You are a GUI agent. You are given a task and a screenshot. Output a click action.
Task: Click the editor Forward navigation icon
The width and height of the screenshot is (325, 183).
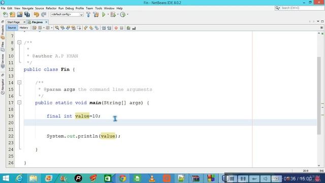[x=48, y=28]
